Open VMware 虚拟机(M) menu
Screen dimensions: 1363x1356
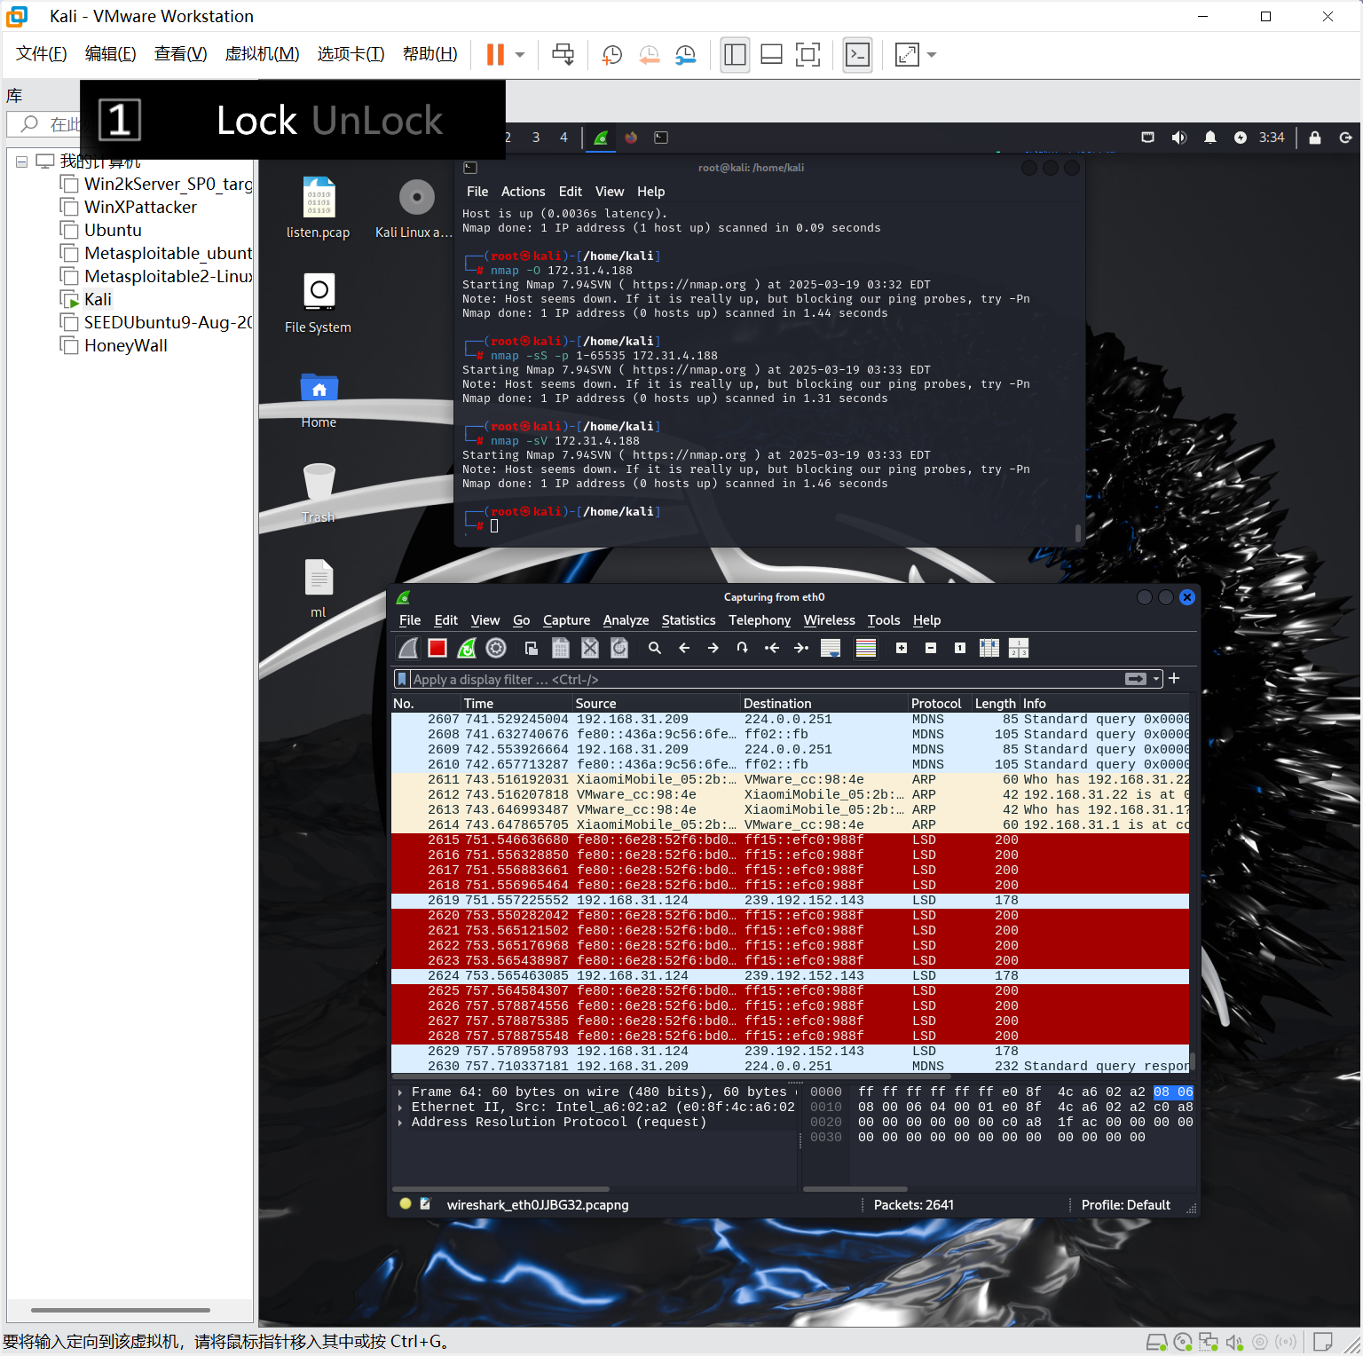pos(262,54)
